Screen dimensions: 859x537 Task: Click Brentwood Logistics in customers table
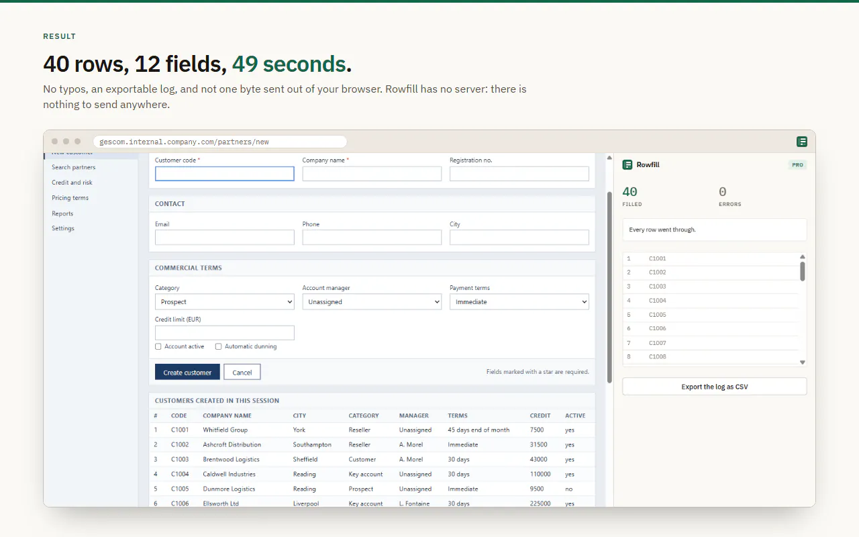pyautogui.click(x=232, y=459)
